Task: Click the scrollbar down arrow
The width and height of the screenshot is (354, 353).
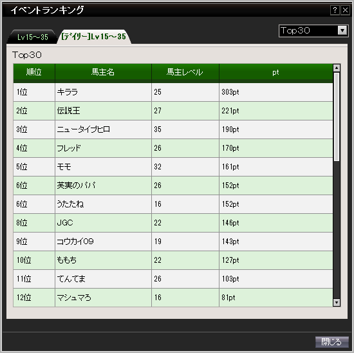Action: pos(337,302)
